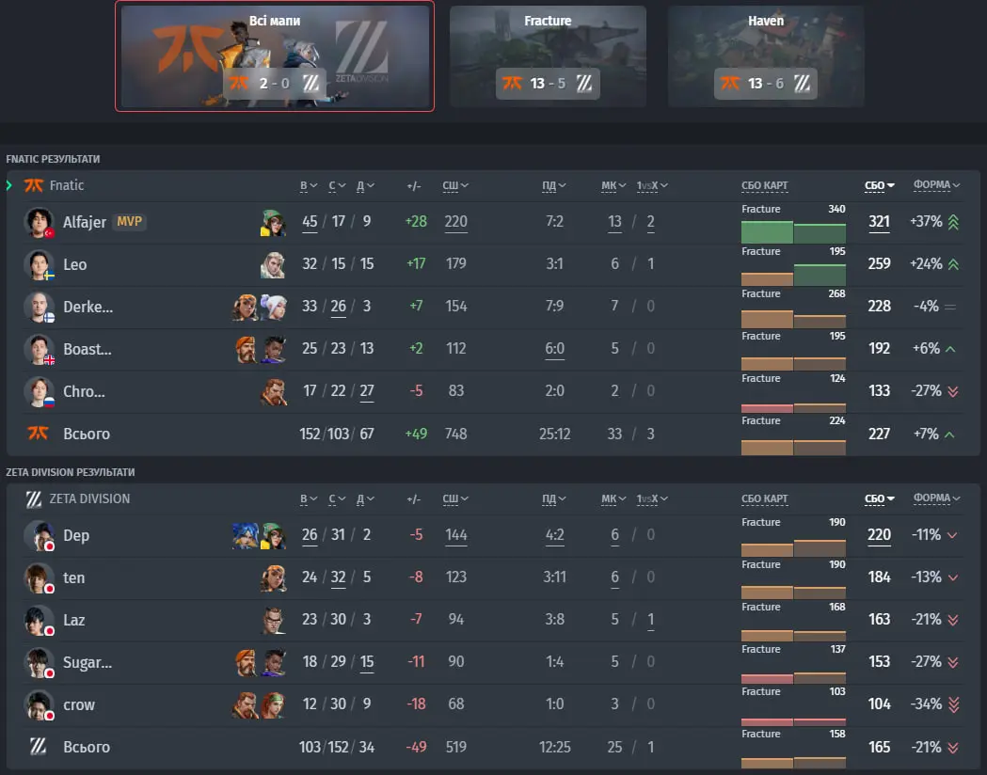
Task: Click Laz's agent icon
Action: [273, 620]
